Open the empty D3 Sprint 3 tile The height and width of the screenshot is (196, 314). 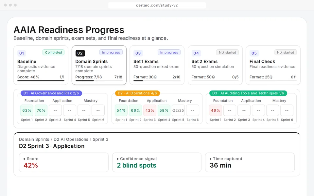tap(244, 110)
